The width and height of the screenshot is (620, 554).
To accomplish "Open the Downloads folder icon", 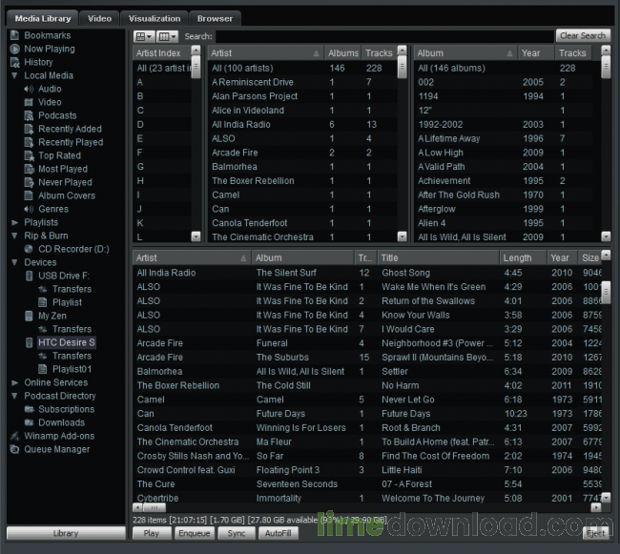I will (x=29, y=422).
